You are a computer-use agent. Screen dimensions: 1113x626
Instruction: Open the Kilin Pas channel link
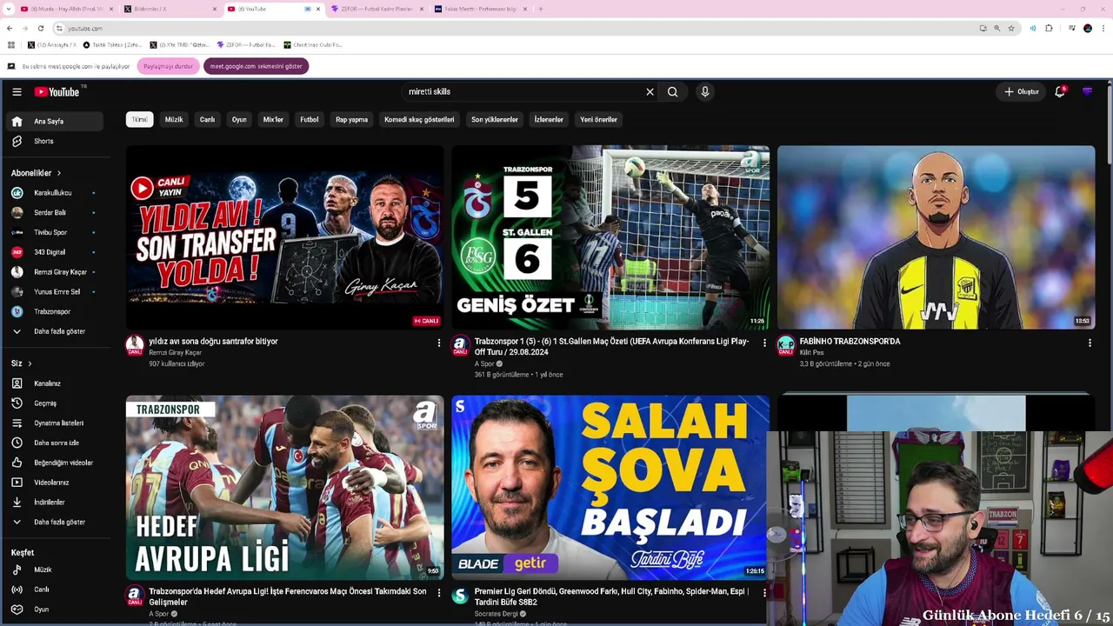coord(811,353)
